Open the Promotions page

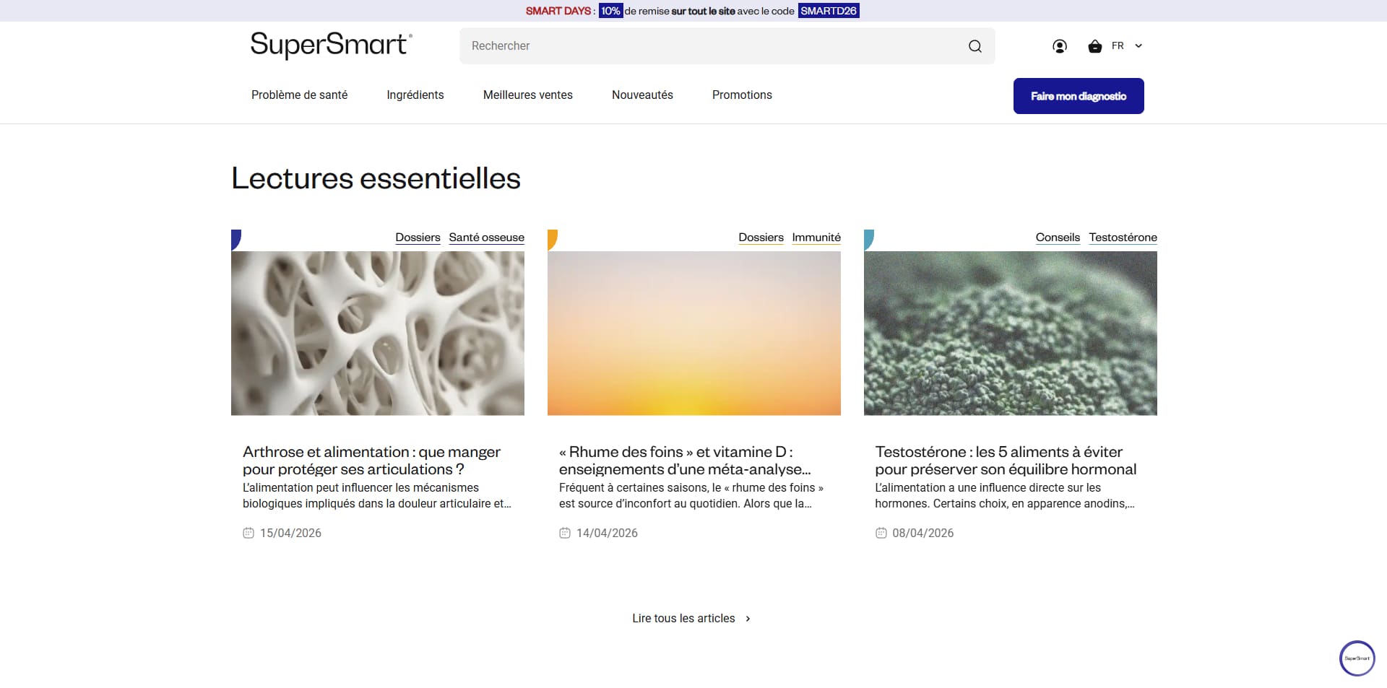742,95
